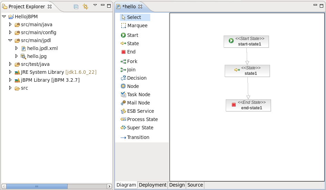Screen dimensions: 326x190
Task: Pick the ESB Service tool
Action: click(137, 111)
